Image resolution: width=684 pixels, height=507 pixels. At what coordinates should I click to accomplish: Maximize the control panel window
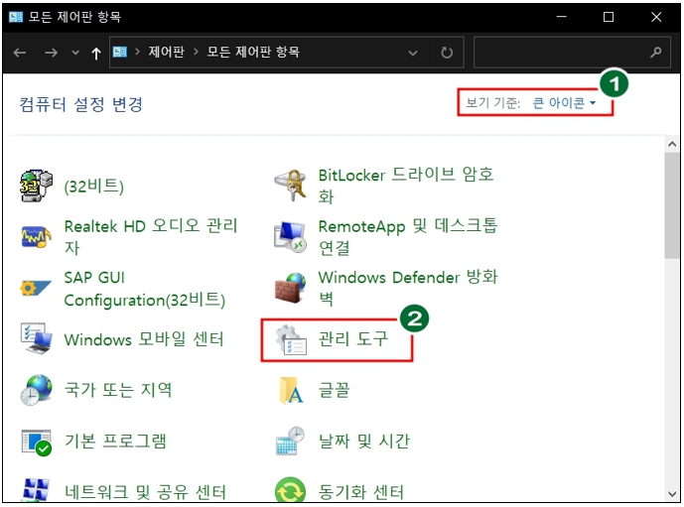[609, 17]
